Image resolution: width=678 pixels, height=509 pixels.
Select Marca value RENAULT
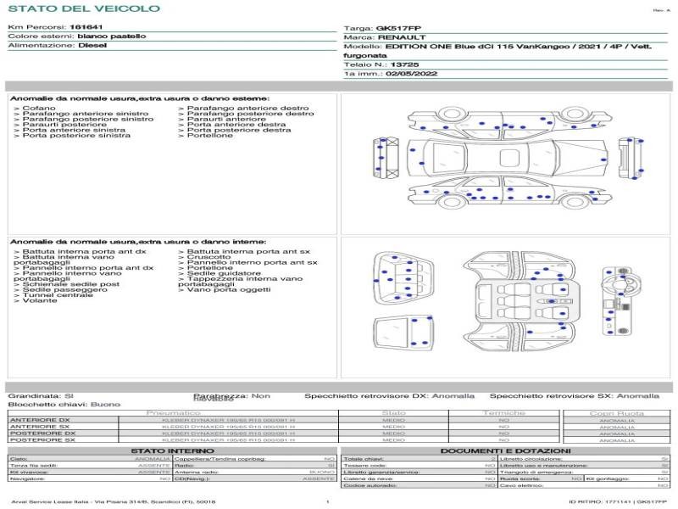click(402, 37)
